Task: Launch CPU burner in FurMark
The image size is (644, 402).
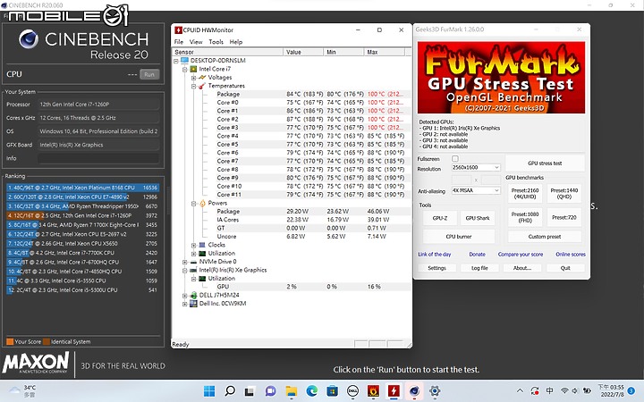Action: click(459, 237)
